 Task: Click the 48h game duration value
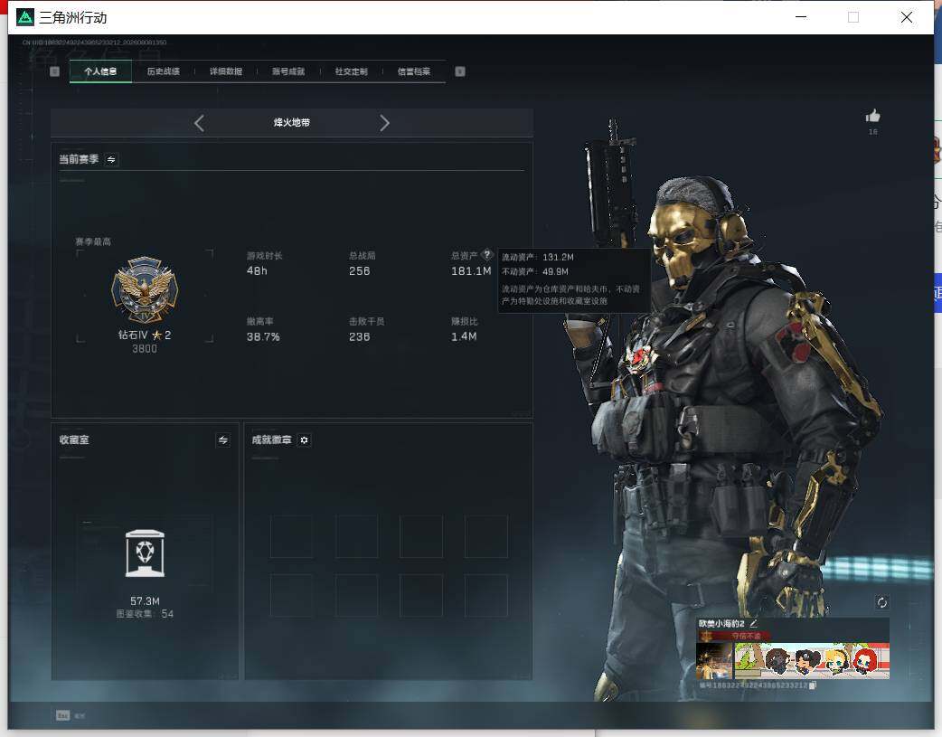point(257,271)
